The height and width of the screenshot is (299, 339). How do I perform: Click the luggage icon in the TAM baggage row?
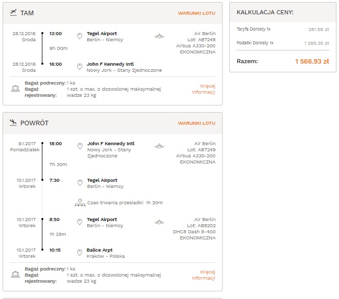tap(15, 89)
